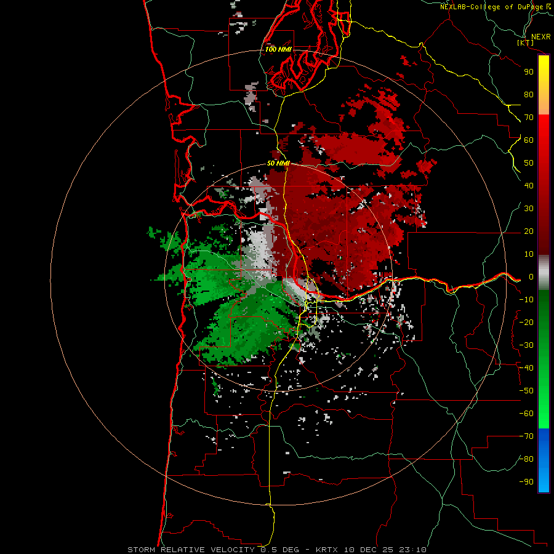Click the gray zero-velocity segment of the color bar
The image size is (554, 554).
click(x=544, y=273)
